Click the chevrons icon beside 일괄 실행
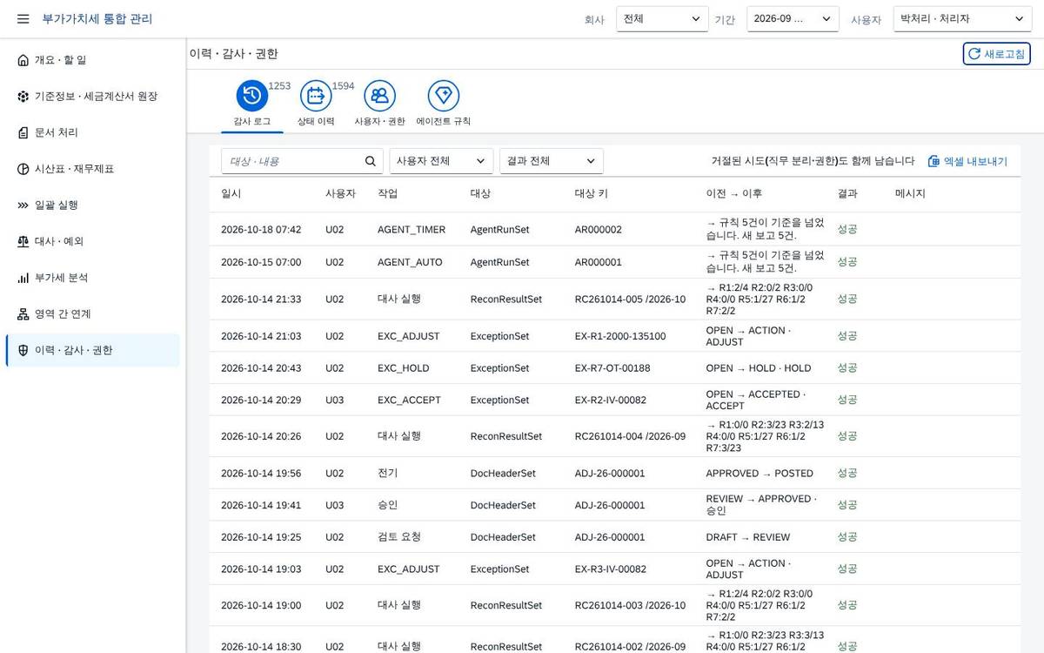 point(23,205)
